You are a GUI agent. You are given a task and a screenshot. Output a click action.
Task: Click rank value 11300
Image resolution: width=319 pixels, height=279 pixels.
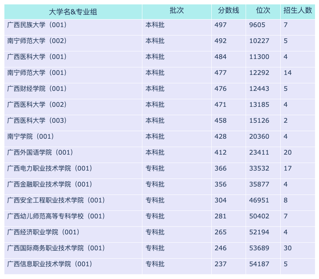[259, 57]
